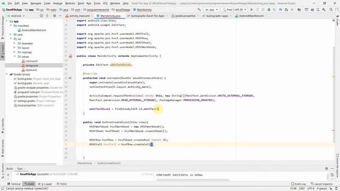Open Project Structure folder icon in toolbar

point(299,10)
